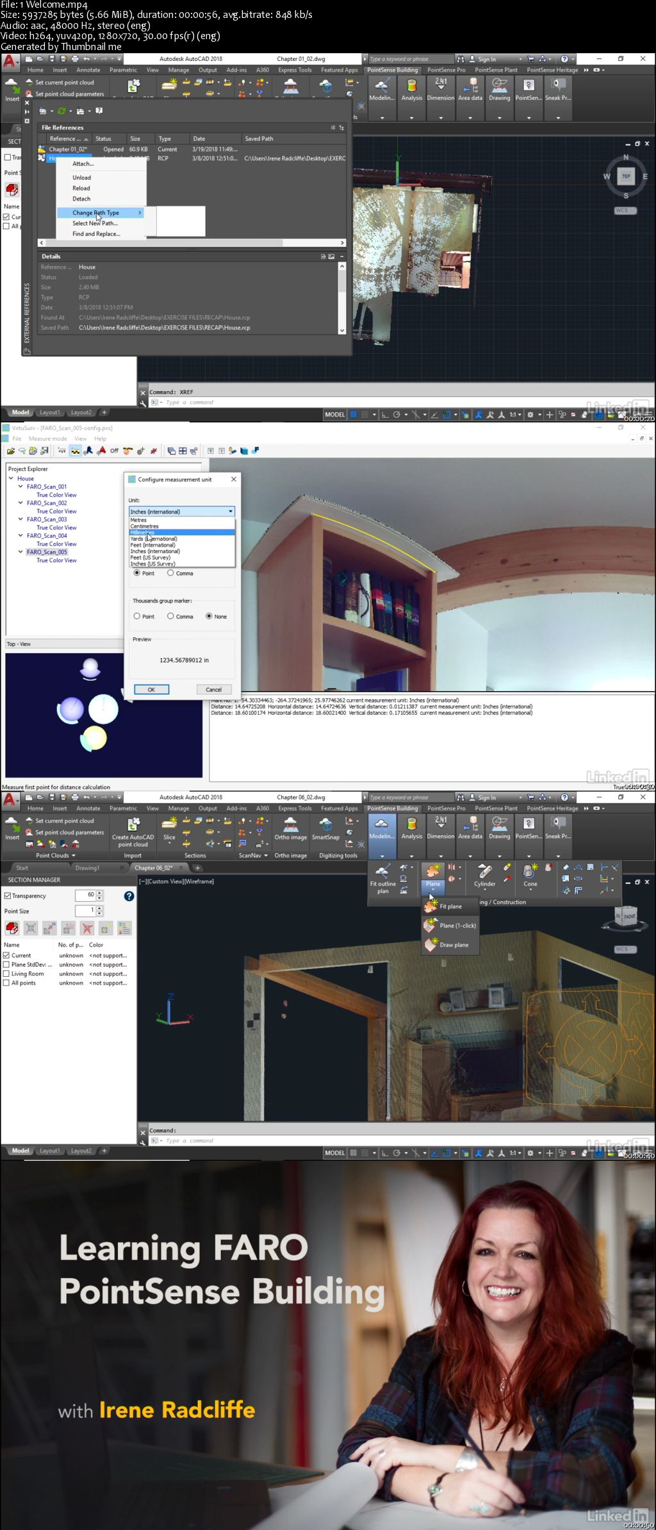This screenshot has width=656, height=1530.
Task: Click Cancel in Configure measurement unit dialog
Action: click(x=213, y=690)
